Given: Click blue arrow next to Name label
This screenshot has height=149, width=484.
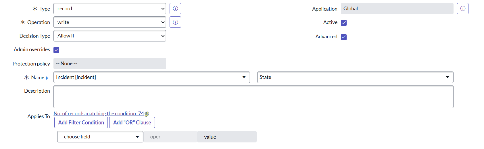Looking at the screenshot, I should [x=47, y=78].
